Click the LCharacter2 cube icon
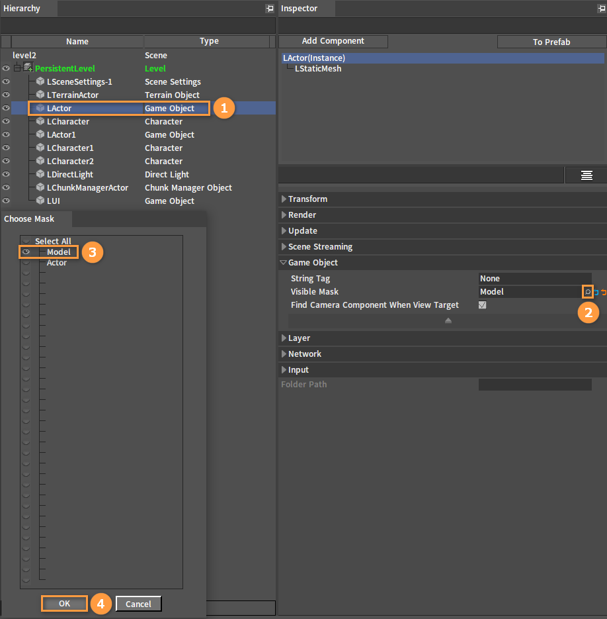 pos(40,161)
